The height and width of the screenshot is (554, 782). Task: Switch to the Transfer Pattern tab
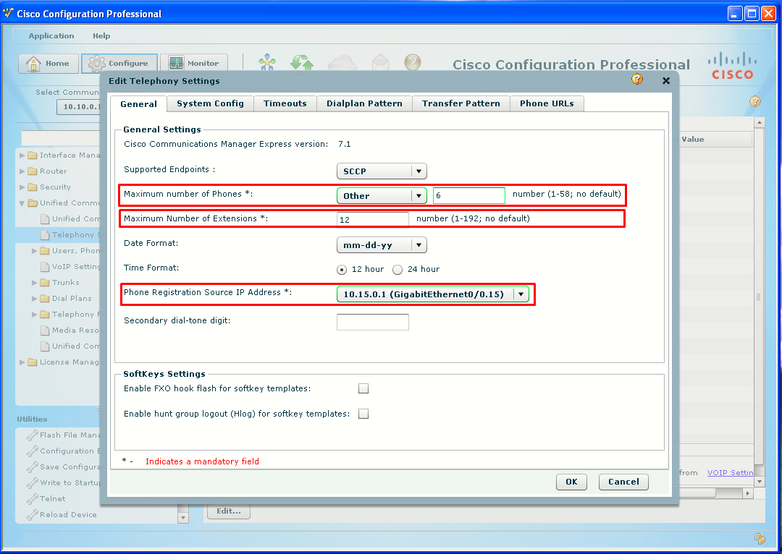461,103
